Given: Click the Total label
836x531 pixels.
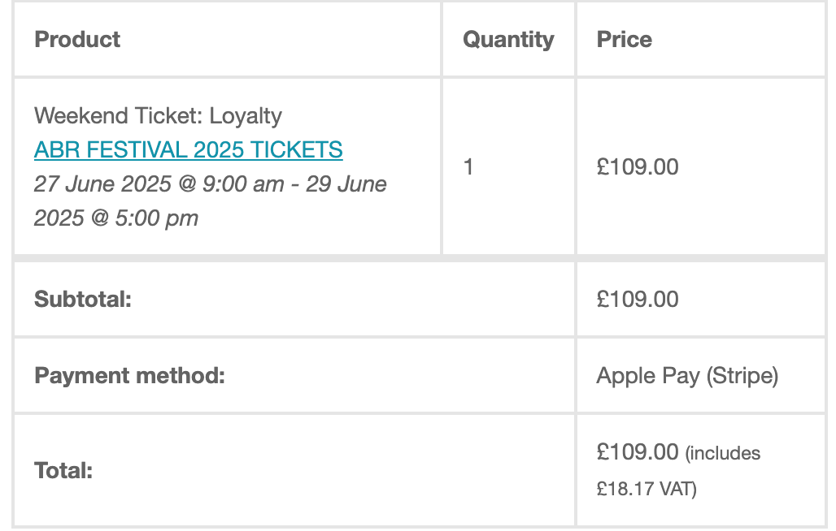Looking at the screenshot, I should click(x=63, y=470).
